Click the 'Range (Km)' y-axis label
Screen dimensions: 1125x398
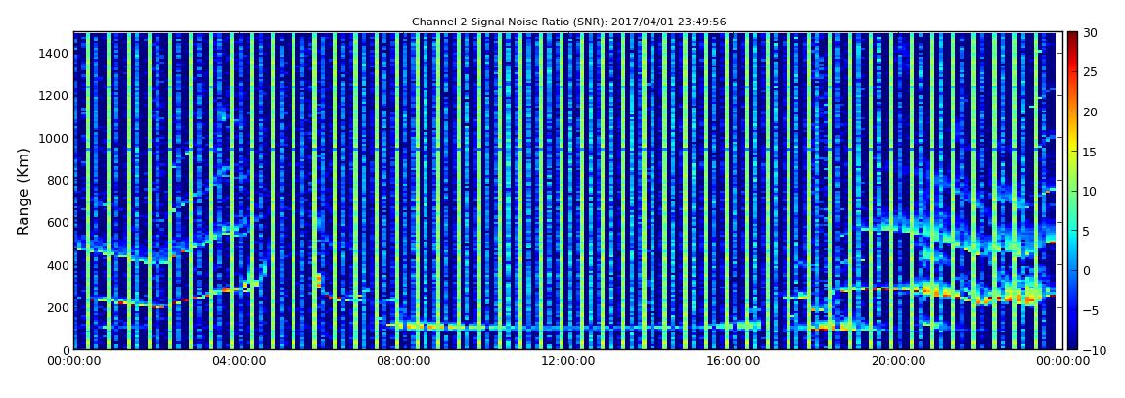coord(23,192)
